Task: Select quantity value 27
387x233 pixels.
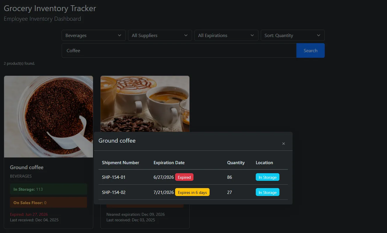Action: [229, 192]
